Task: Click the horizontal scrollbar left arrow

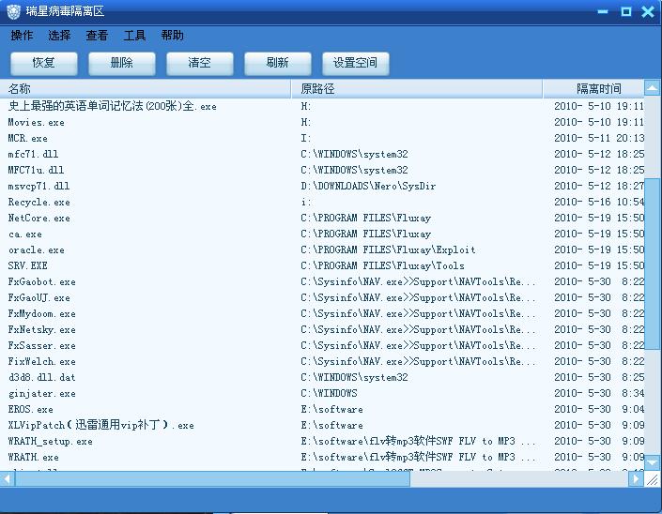Action: click(8, 478)
